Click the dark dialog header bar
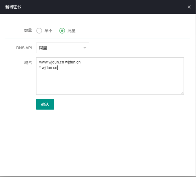The image size is (196, 177). [105, 7]
